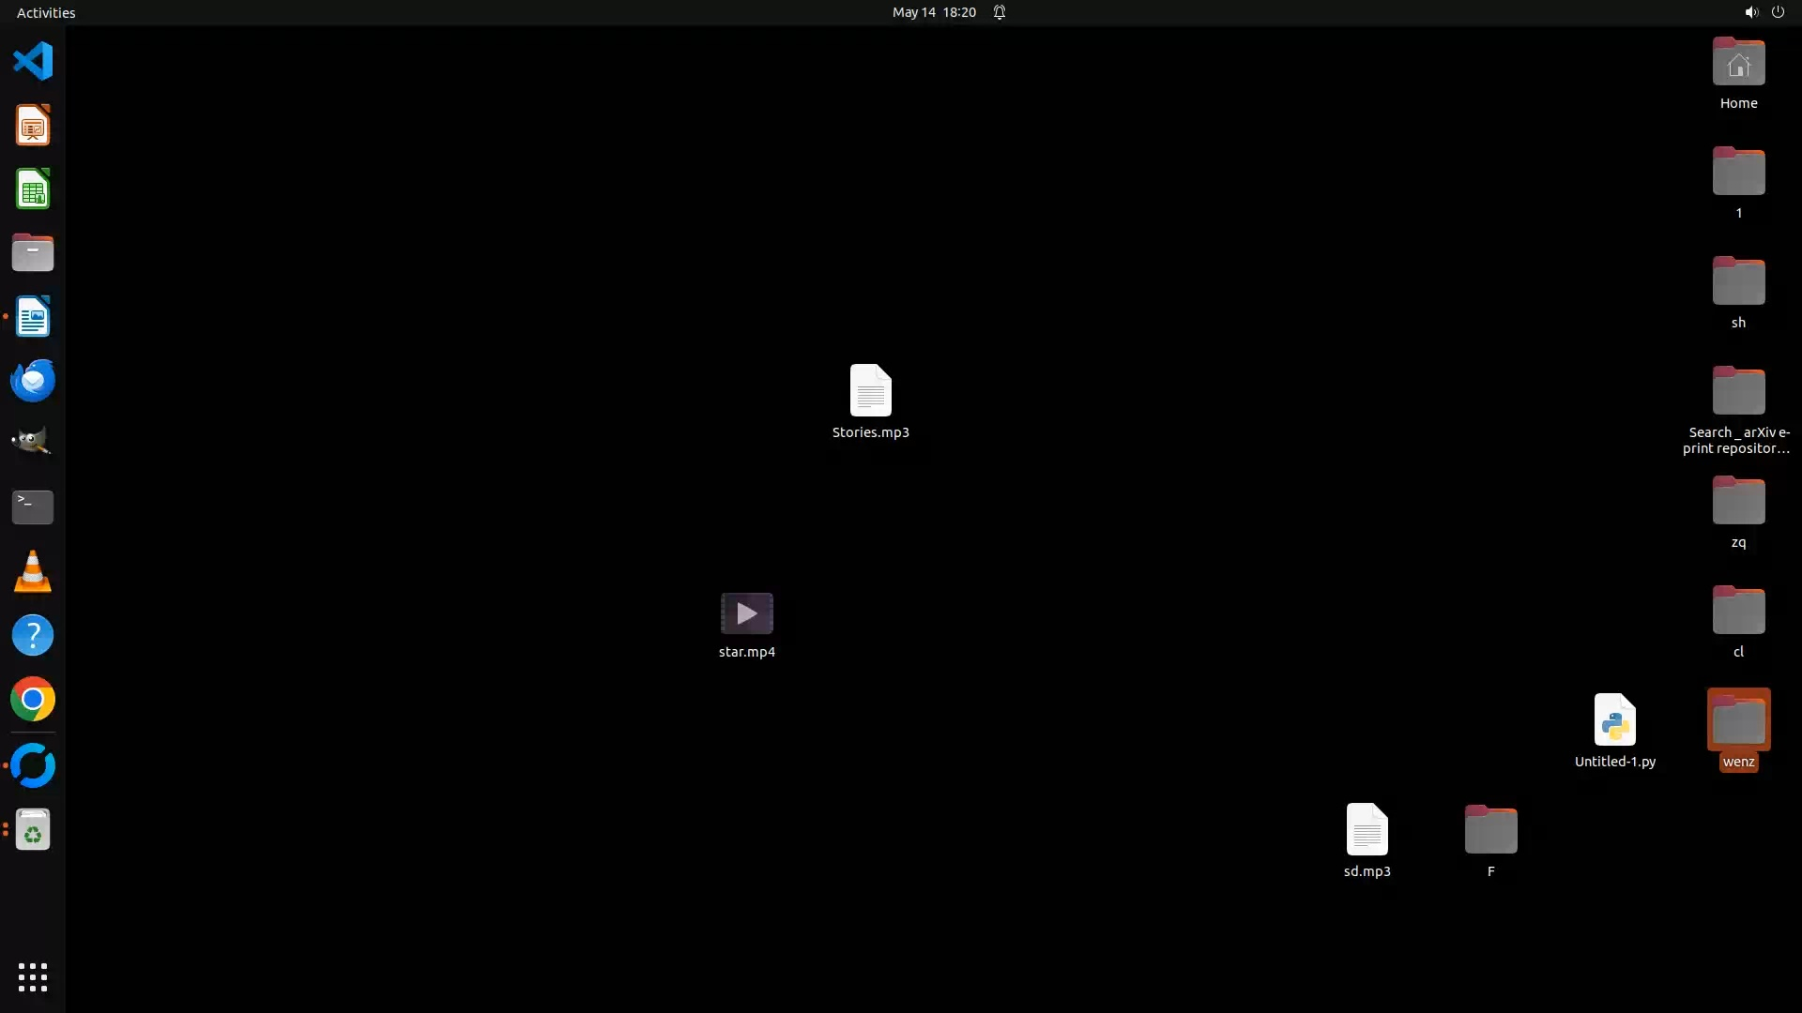
Task: Launch VLC media player
Action: point(33,571)
